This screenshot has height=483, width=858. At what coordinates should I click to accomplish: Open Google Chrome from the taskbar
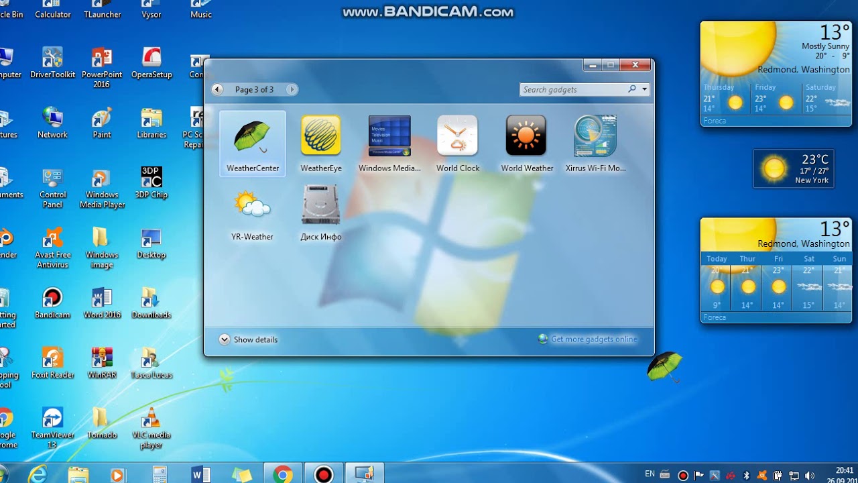[x=283, y=474]
